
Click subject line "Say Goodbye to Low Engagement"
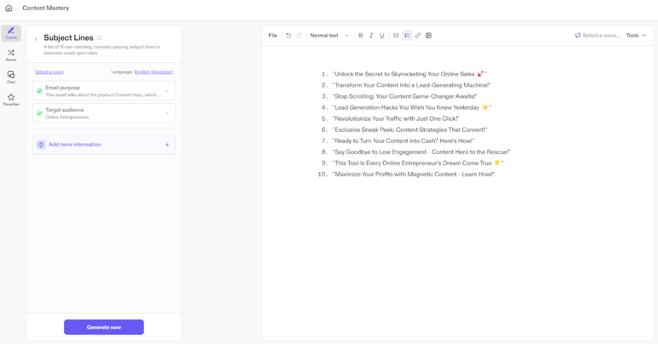click(x=421, y=152)
